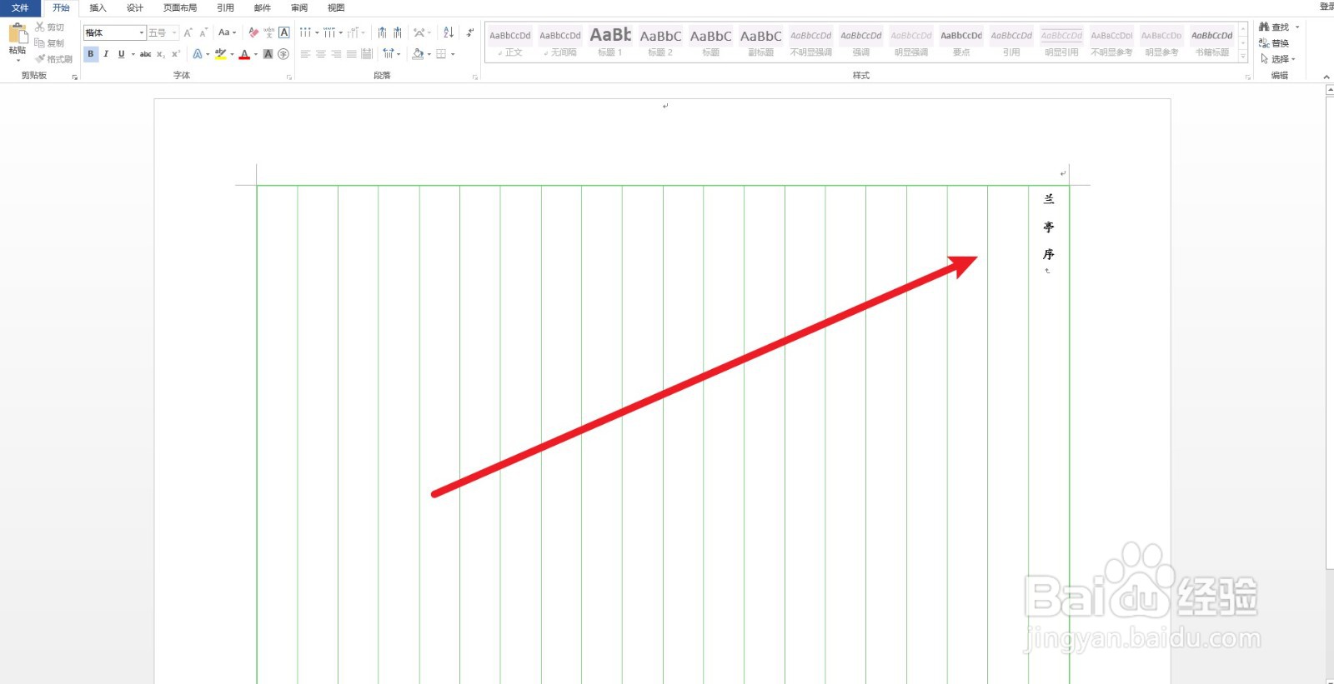Screen dimensions: 1334x684
Task: Apply the Book Title (书籍标题) style
Action: tap(1211, 42)
